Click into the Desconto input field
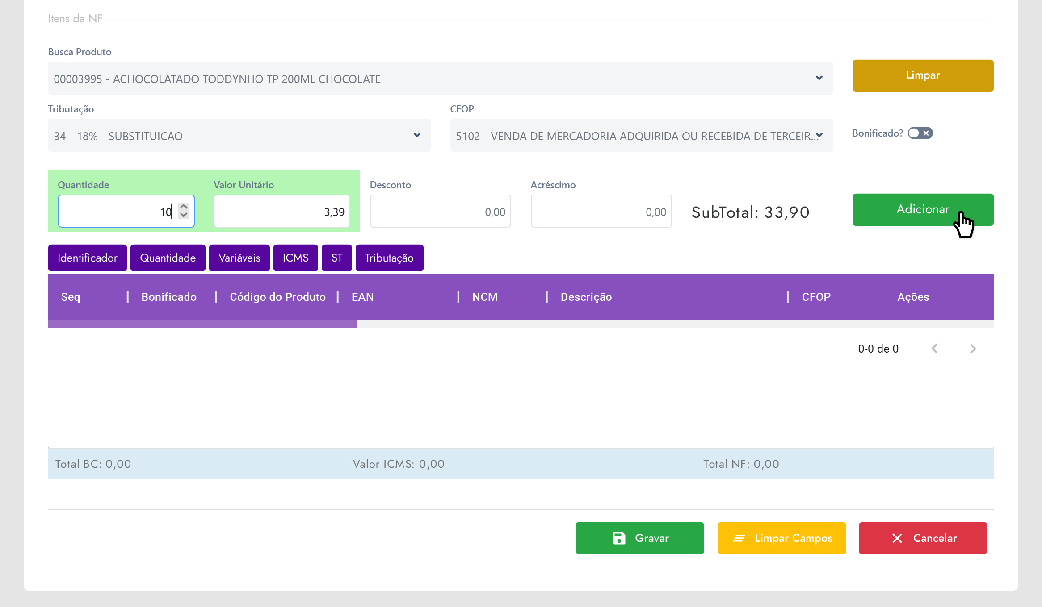 [x=440, y=212]
